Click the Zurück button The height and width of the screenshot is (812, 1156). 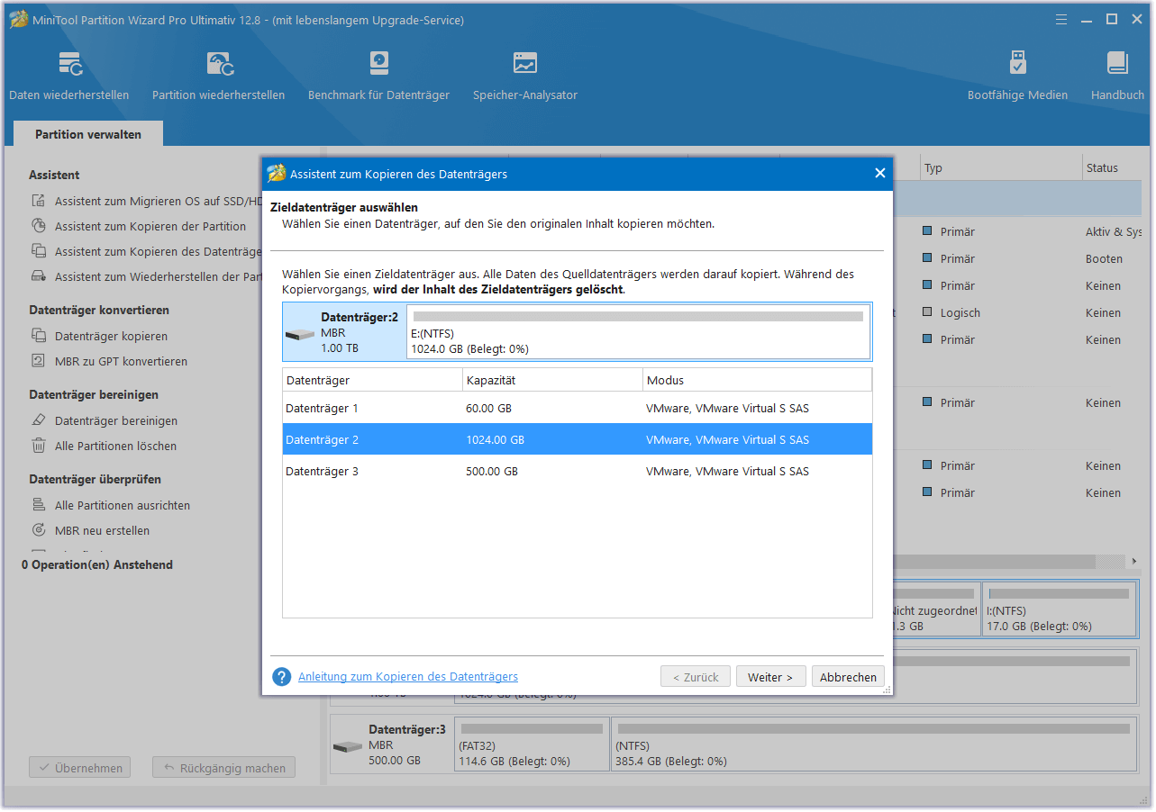pos(695,677)
